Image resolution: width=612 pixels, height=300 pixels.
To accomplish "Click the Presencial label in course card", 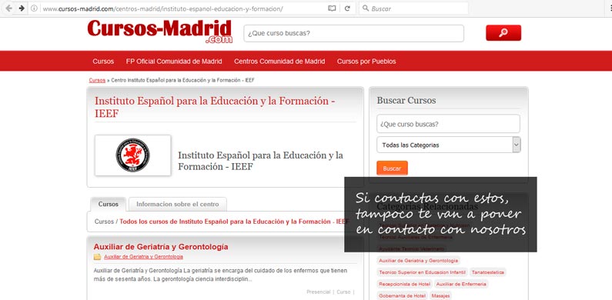I will (319, 292).
